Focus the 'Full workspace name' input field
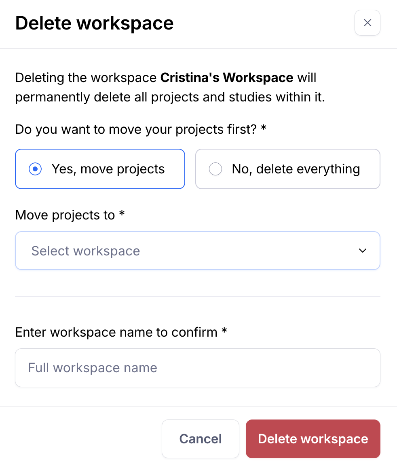 pos(197,368)
